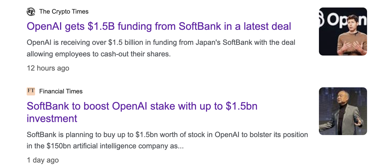Click "in the $150bn artificial intelligence company" text
392x166 pixels.
tap(105, 146)
